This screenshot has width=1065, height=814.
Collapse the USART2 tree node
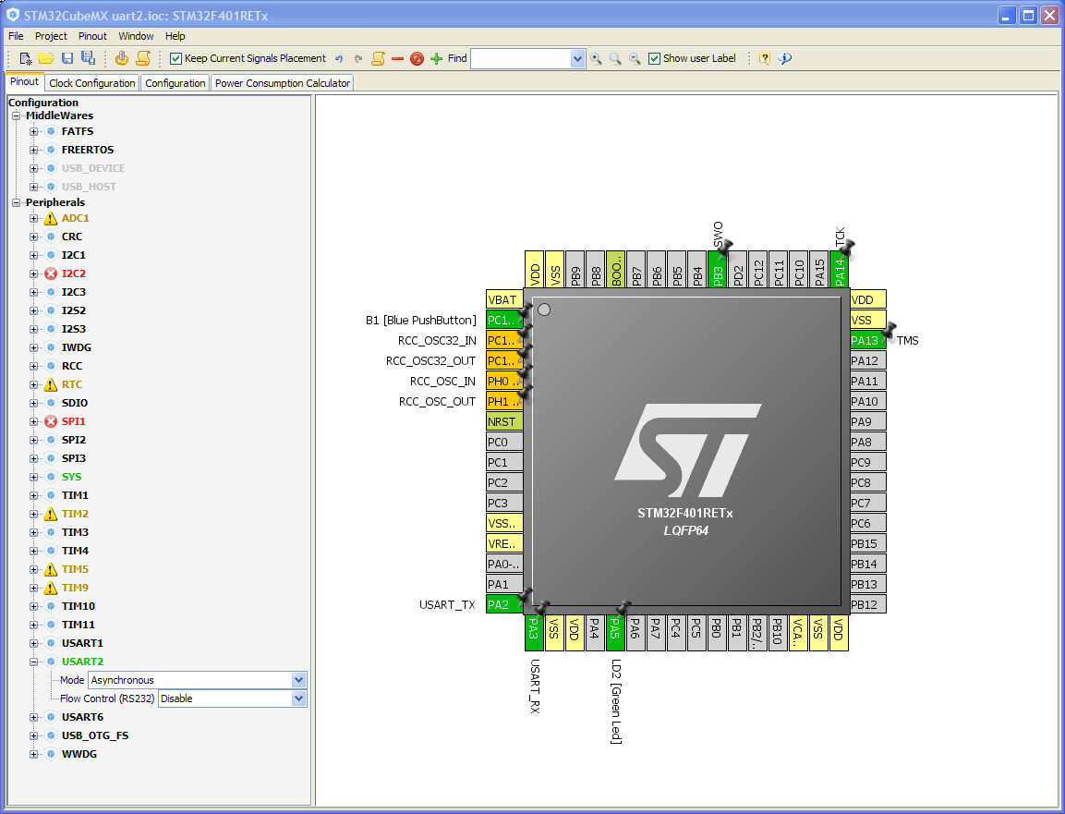click(x=33, y=662)
